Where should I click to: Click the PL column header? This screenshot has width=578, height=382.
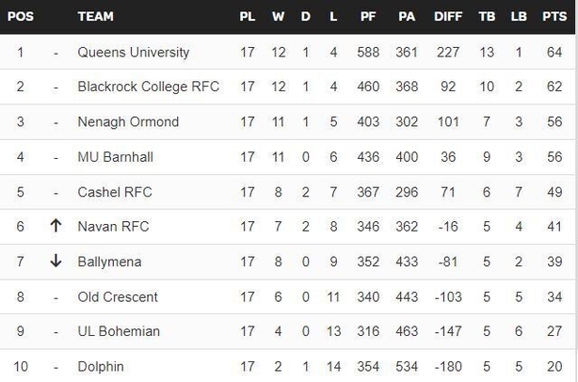pos(247,17)
